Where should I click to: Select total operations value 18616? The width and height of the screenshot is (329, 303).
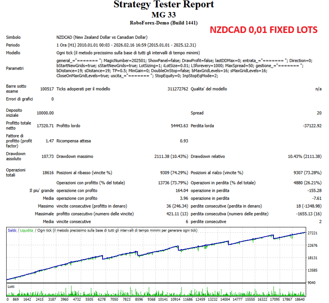pos(48,173)
